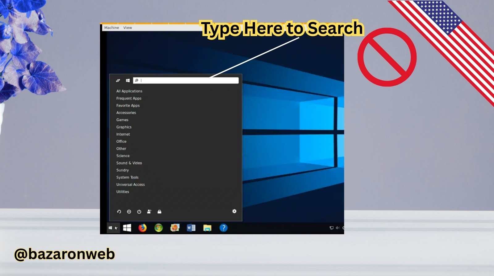Image resolution: width=494 pixels, height=276 pixels.
Task: Select Frequent Apps category
Action: [129, 98]
